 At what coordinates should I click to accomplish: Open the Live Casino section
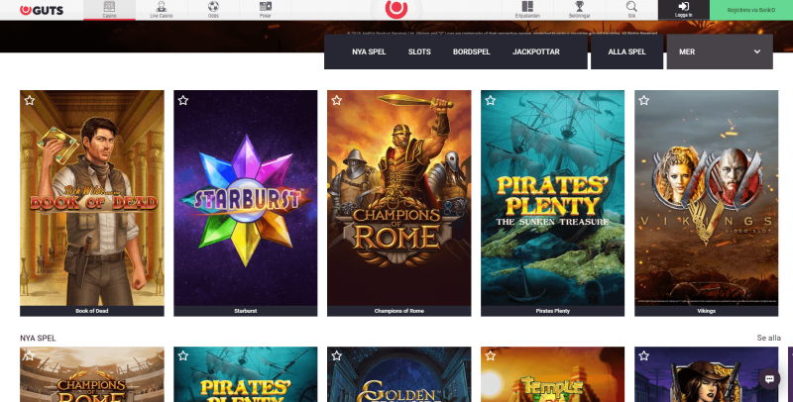pos(161,10)
